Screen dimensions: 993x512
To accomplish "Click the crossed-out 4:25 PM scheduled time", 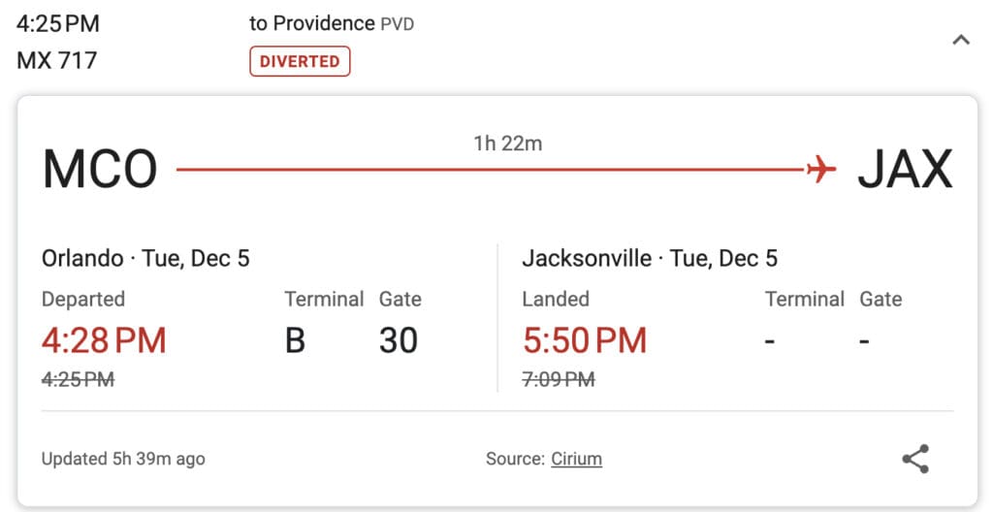I will point(78,379).
